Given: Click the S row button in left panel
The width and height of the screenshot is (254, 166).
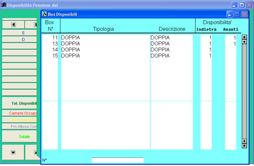Looking at the screenshot, I should click(20, 33).
